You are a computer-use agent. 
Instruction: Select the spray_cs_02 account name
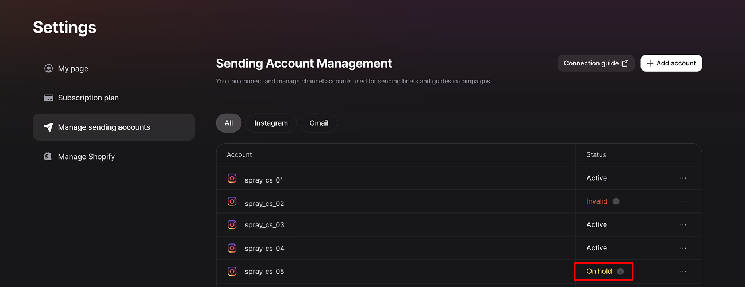click(x=264, y=204)
